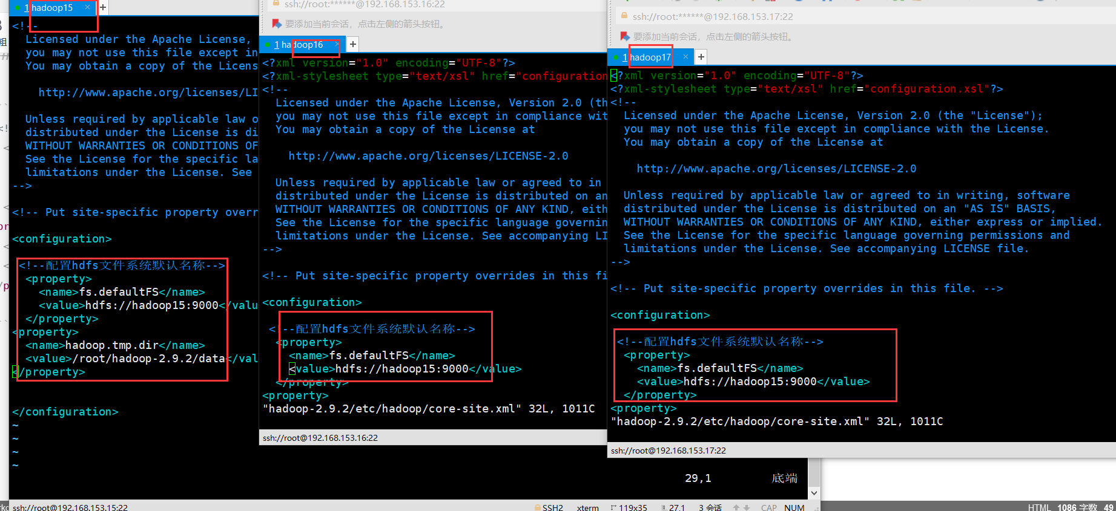Click the 29,1 vim position in hadoop15 terminal

[x=698, y=478]
